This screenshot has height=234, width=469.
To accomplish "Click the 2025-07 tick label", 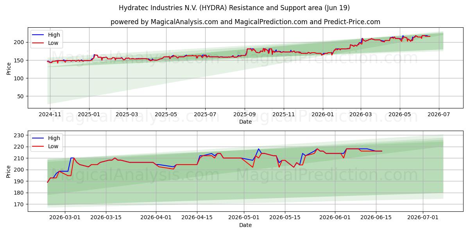I will 206,114.
